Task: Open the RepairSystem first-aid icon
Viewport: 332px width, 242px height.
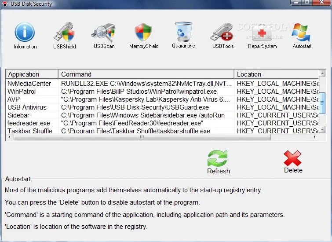Action: click(x=262, y=33)
